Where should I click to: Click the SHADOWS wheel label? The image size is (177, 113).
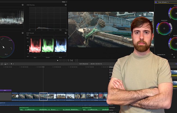tap(164, 20)
